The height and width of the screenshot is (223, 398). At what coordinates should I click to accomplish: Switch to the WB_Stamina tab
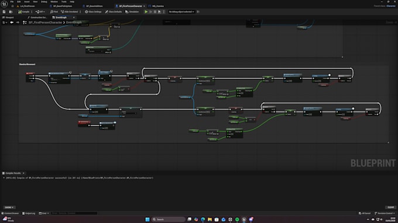[x=157, y=6]
